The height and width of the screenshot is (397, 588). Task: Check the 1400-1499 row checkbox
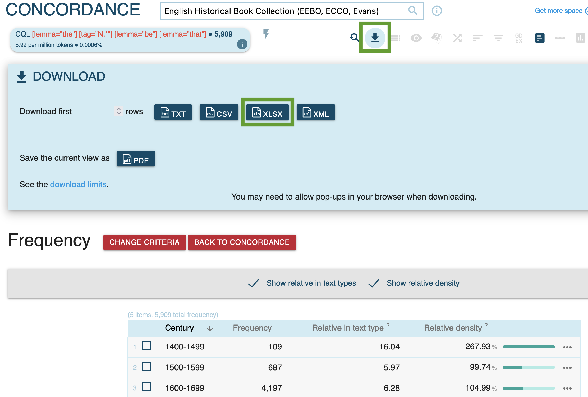pos(146,346)
